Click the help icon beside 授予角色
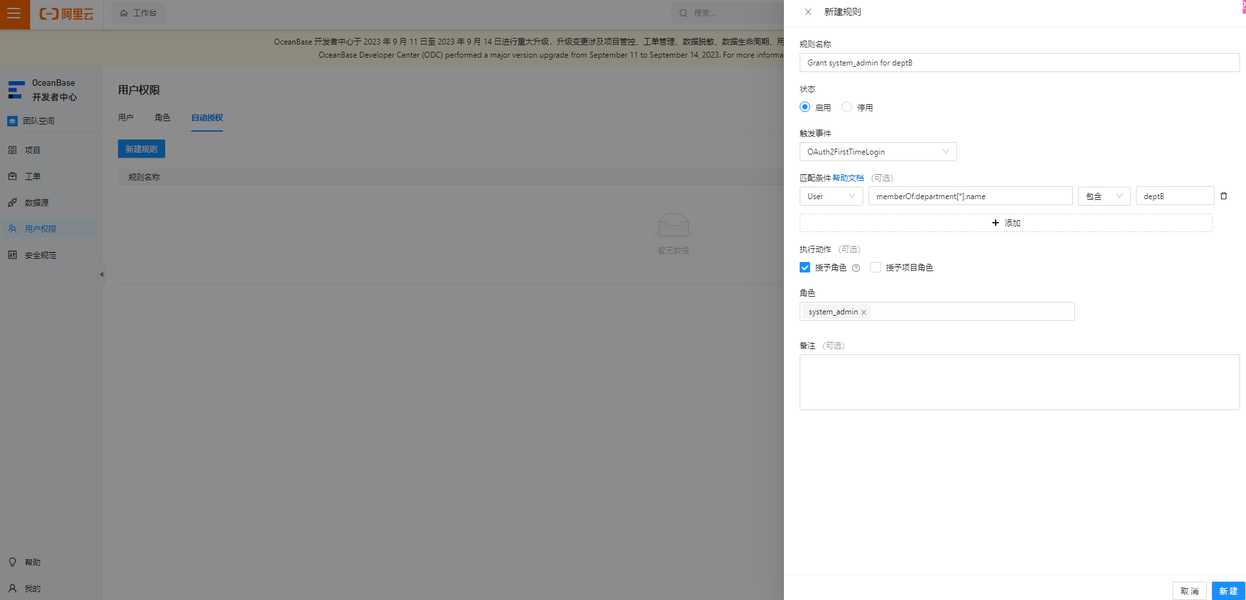 pos(856,268)
